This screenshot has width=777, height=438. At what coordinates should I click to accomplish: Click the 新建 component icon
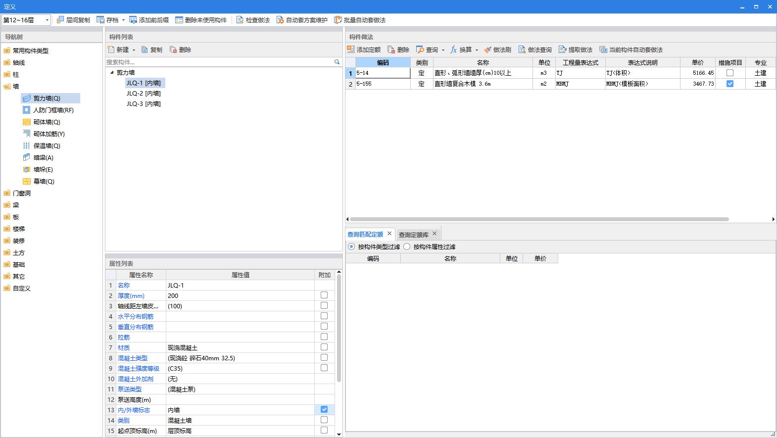(x=111, y=49)
